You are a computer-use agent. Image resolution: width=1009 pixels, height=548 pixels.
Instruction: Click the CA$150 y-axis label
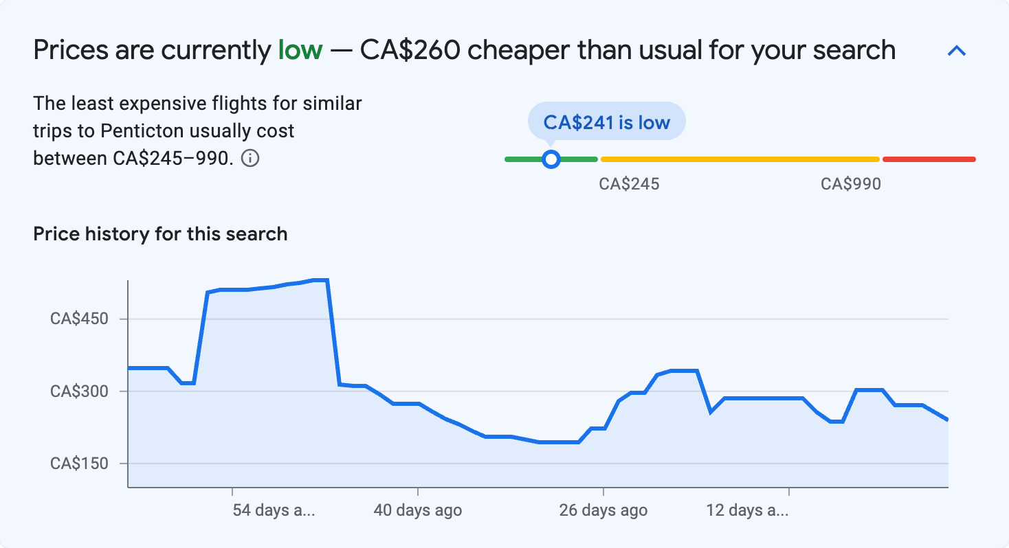[79, 464]
